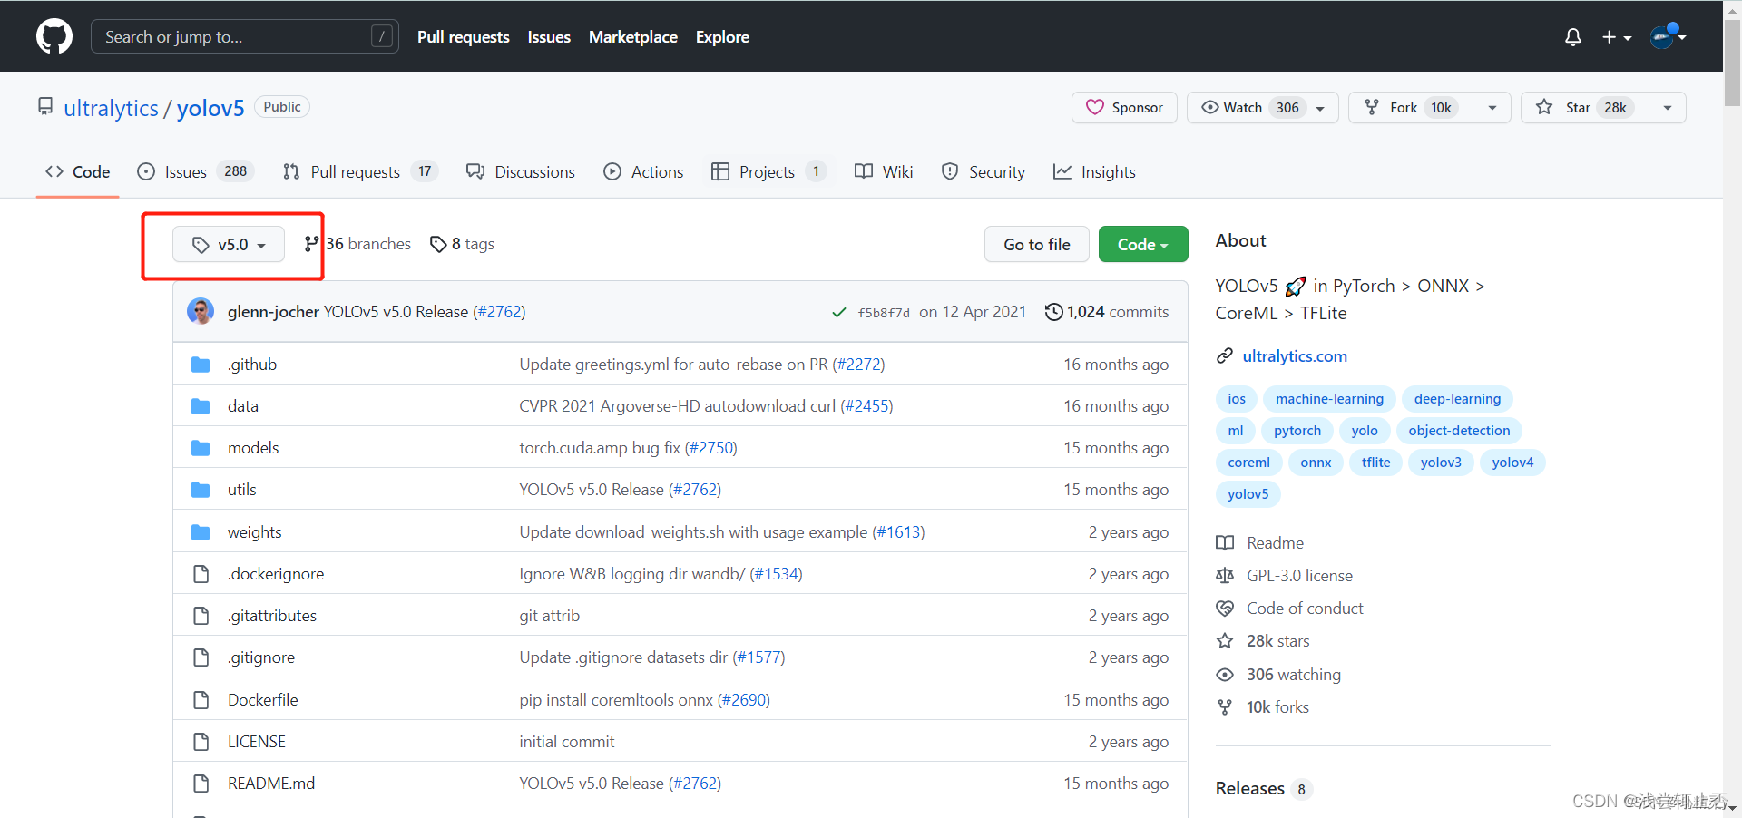
Task: Focus the Search or jump to field
Action: [245, 36]
